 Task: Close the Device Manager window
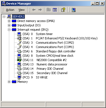[102, 4]
